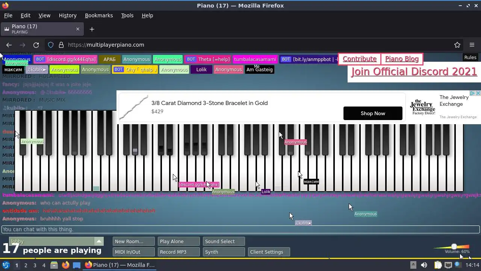Select the bit.ly/anmppbot bot chip
The image size is (481, 271).
pyautogui.click(x=309, y=59)
